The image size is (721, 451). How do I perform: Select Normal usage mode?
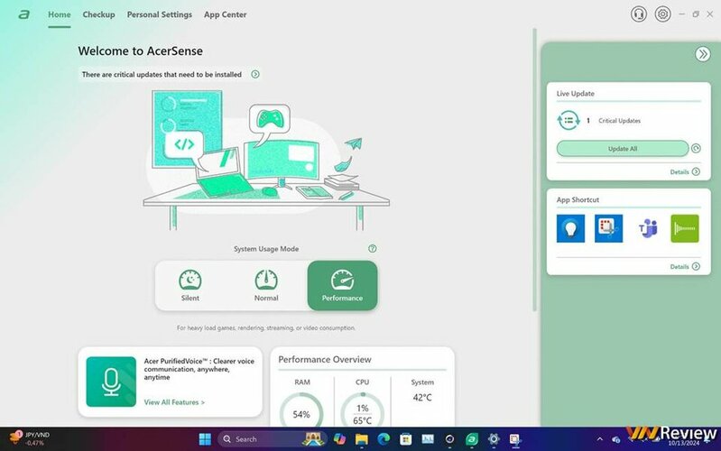click(x=266, y=286)
